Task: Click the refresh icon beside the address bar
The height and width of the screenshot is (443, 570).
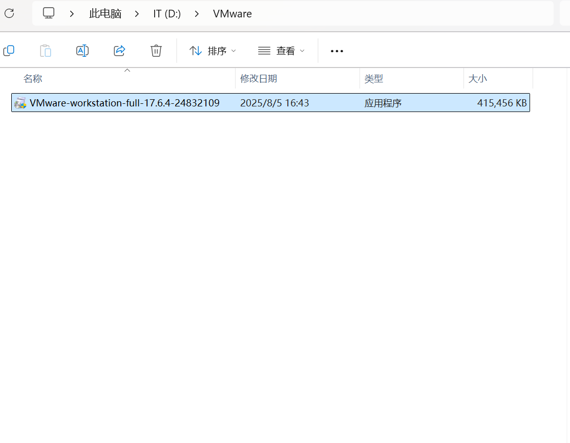Action: tap(9, 13)
